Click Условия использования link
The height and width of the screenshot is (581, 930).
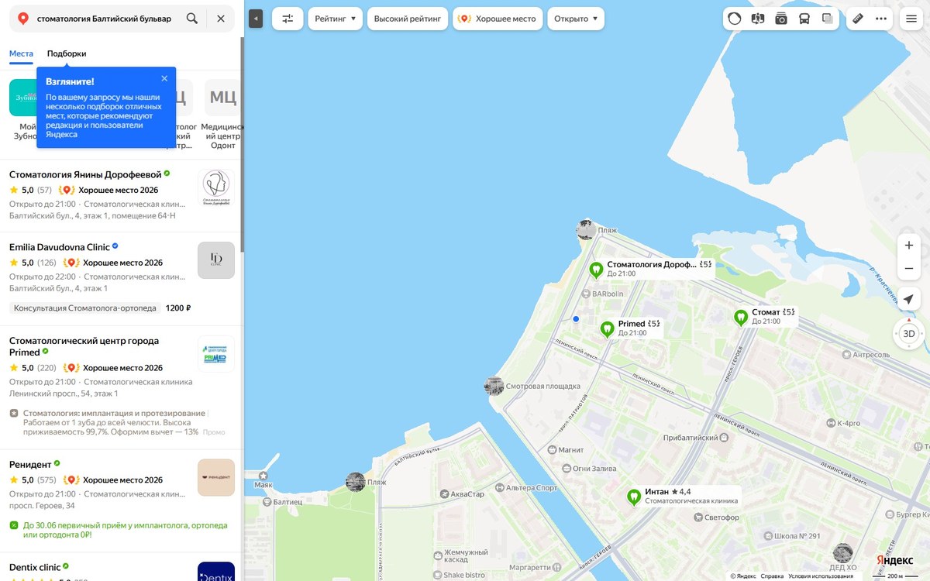[821, 576]
